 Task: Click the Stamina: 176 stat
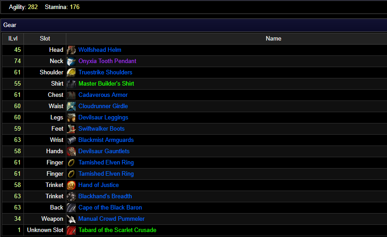point(62,7)
